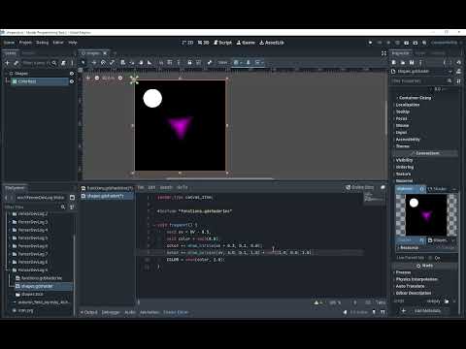Toggle visibility of ColorRect node
Viewport: 466px width, 349px height.
coord(72,81)
